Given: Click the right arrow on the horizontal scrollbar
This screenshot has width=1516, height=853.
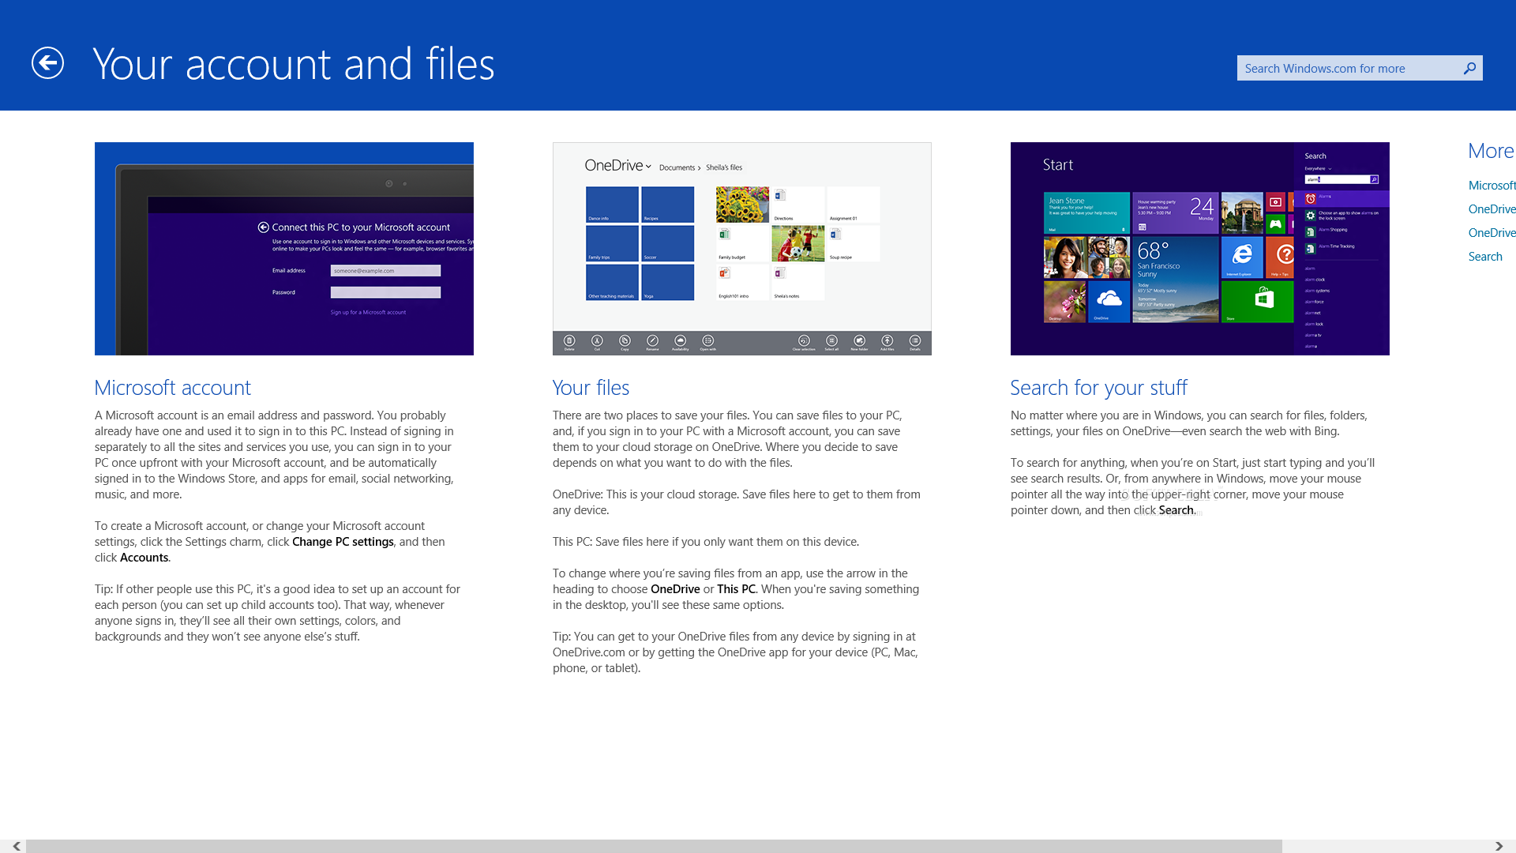Looking at the screenshot, I should click(x=1499, y=846).
